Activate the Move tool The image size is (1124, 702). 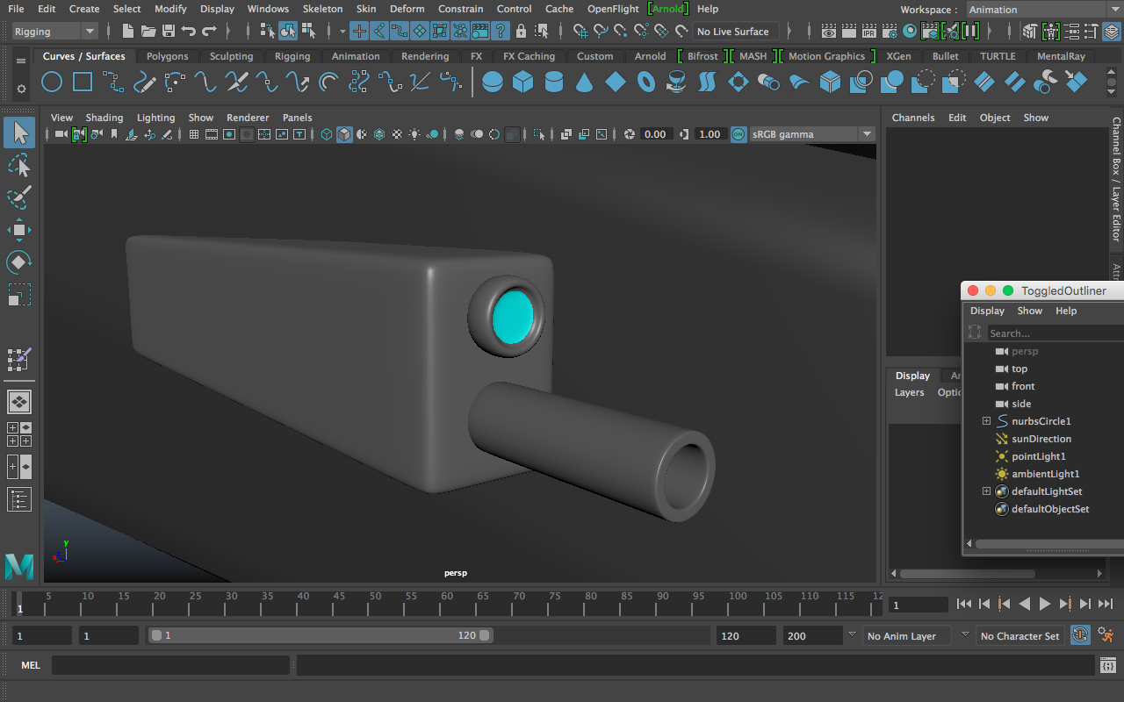[x=19, y=230]
